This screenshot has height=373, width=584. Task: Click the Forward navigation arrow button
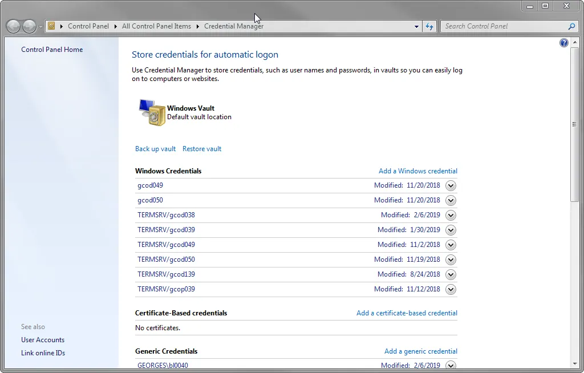[29, 26]
